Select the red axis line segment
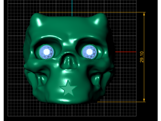The width and height of the screenshot is (161, 121). point(126,52)
